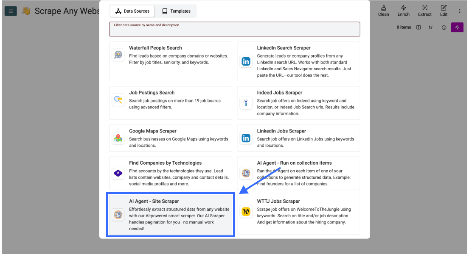The height and width of the screenshot is (254, 469).
Task: Open the three-dot more options menu
Action: click(x=460, y=11)
